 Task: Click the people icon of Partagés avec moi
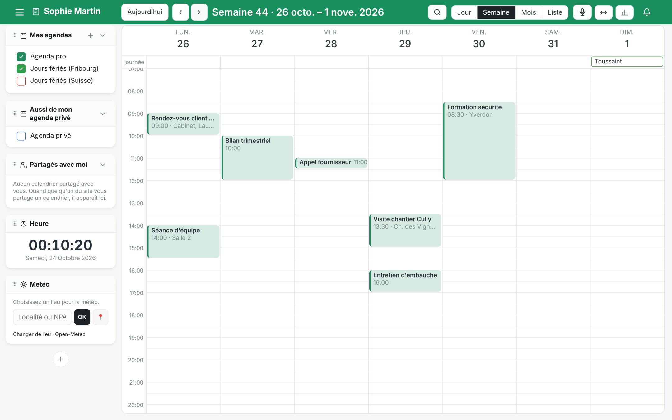23,165
